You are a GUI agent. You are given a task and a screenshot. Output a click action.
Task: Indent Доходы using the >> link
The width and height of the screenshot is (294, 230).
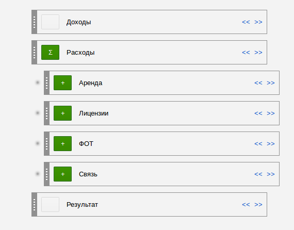tap(258, 22)
